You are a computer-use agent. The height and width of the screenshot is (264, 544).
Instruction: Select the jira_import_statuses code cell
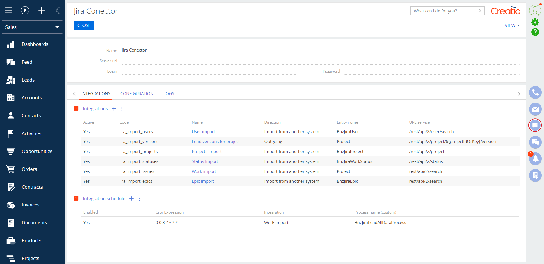(x=139, y=161)
